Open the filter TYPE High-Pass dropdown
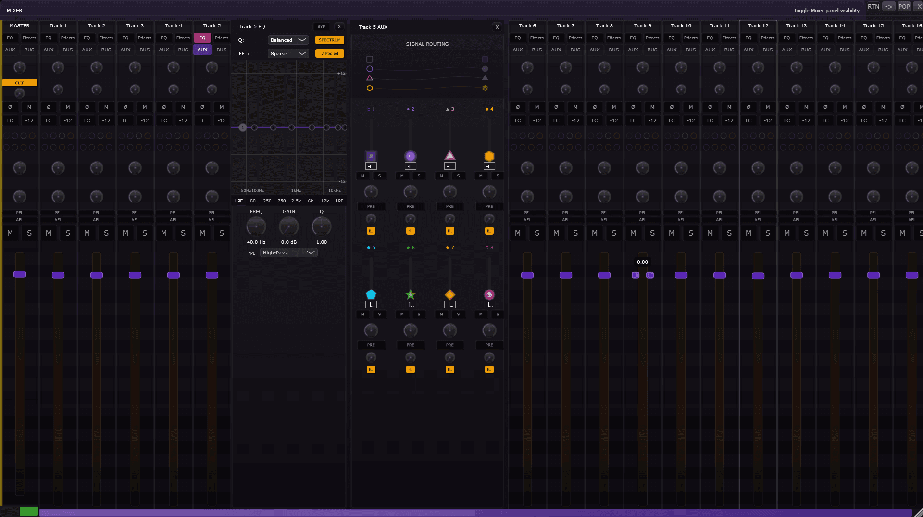The height and width of the screenshot is (517, 923). point(288,253)
